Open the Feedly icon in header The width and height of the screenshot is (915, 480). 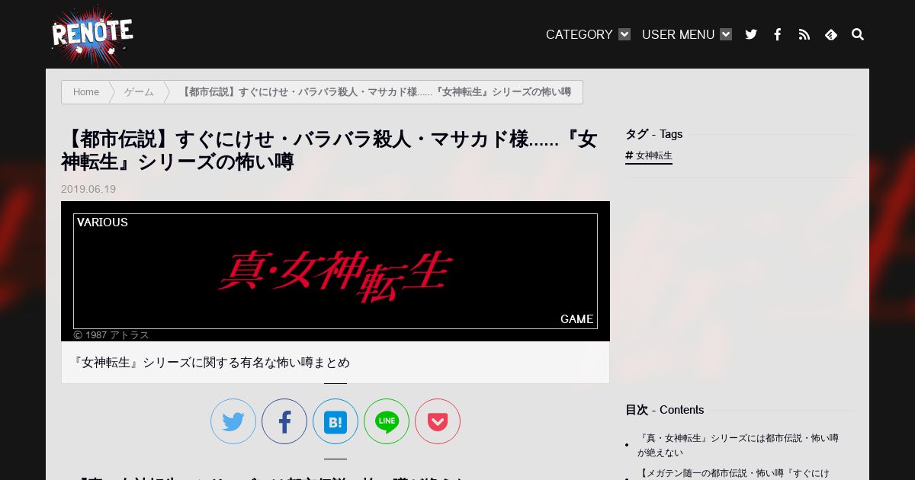click(x=831, y=34)
